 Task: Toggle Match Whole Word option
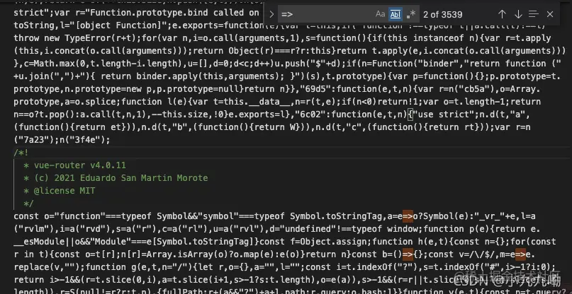point(395,14)
